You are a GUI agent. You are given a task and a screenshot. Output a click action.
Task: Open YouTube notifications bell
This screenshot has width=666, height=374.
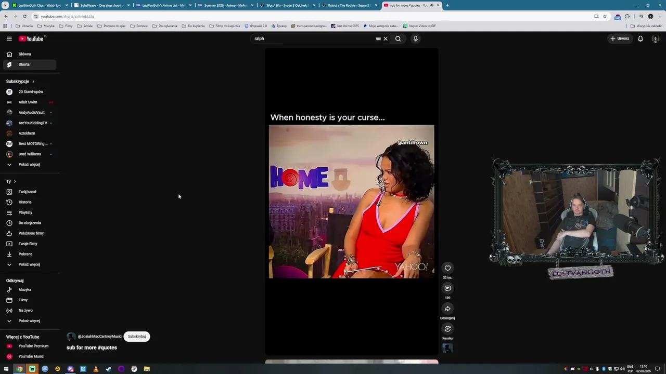pos(641,38)
